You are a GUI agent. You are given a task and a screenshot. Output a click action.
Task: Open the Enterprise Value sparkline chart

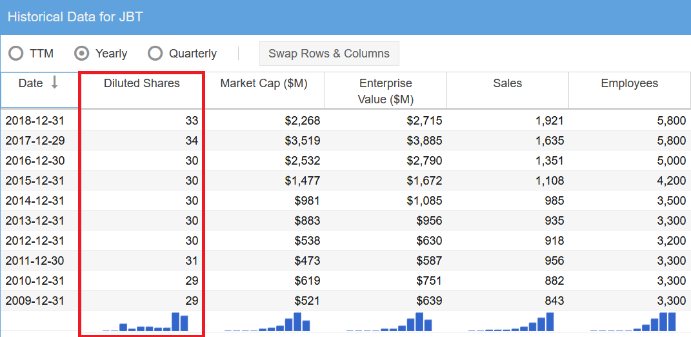389,322
